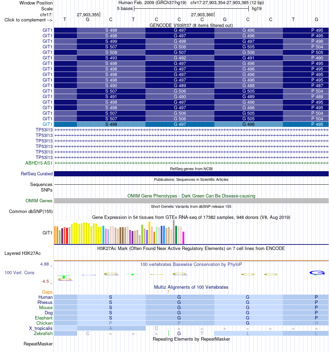Select codon G 488
The height and width of the screenshot is (352, 329).
[x=248, y=85]
